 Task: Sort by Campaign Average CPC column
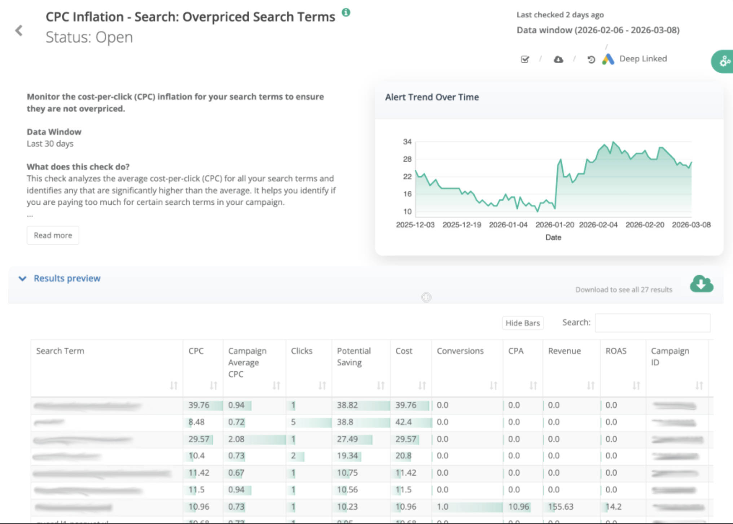pyautogui.click(x=276, y=385)
